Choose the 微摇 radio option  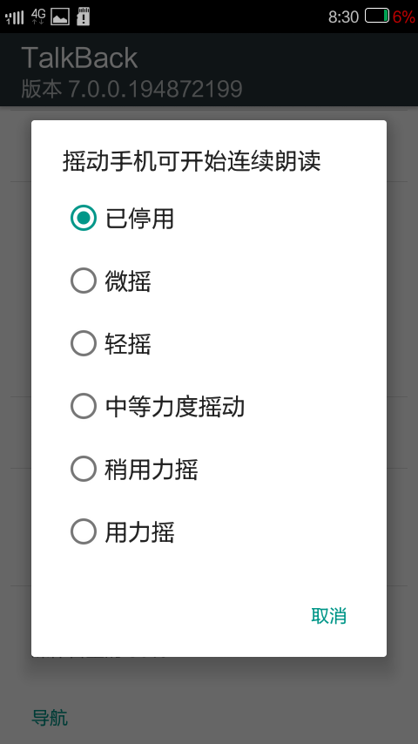[x=84, y=281]
